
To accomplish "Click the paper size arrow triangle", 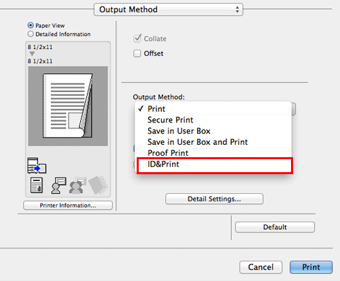I will coord(32,54).
